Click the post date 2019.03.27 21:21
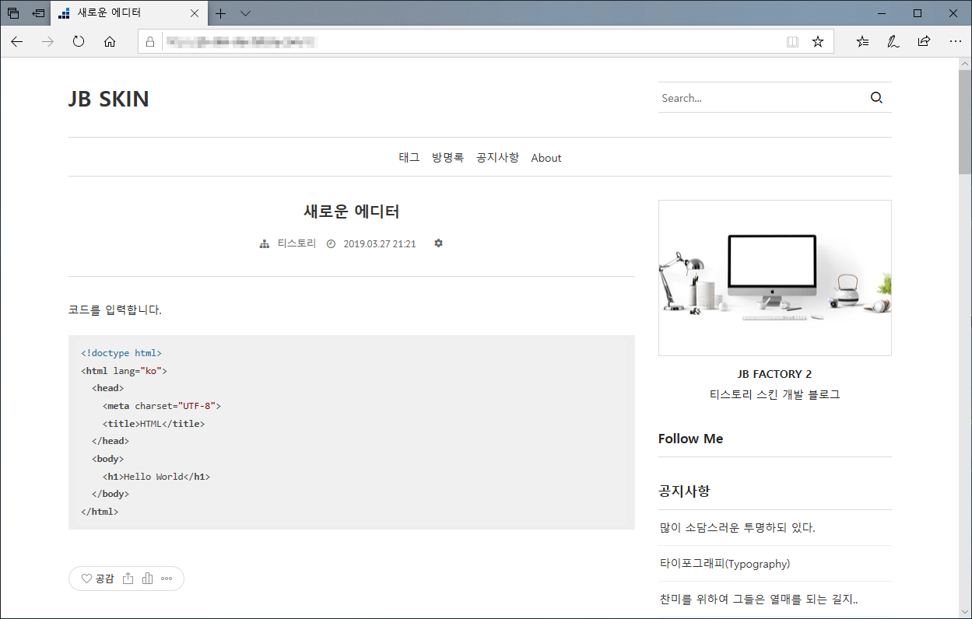 pos(380,244)
